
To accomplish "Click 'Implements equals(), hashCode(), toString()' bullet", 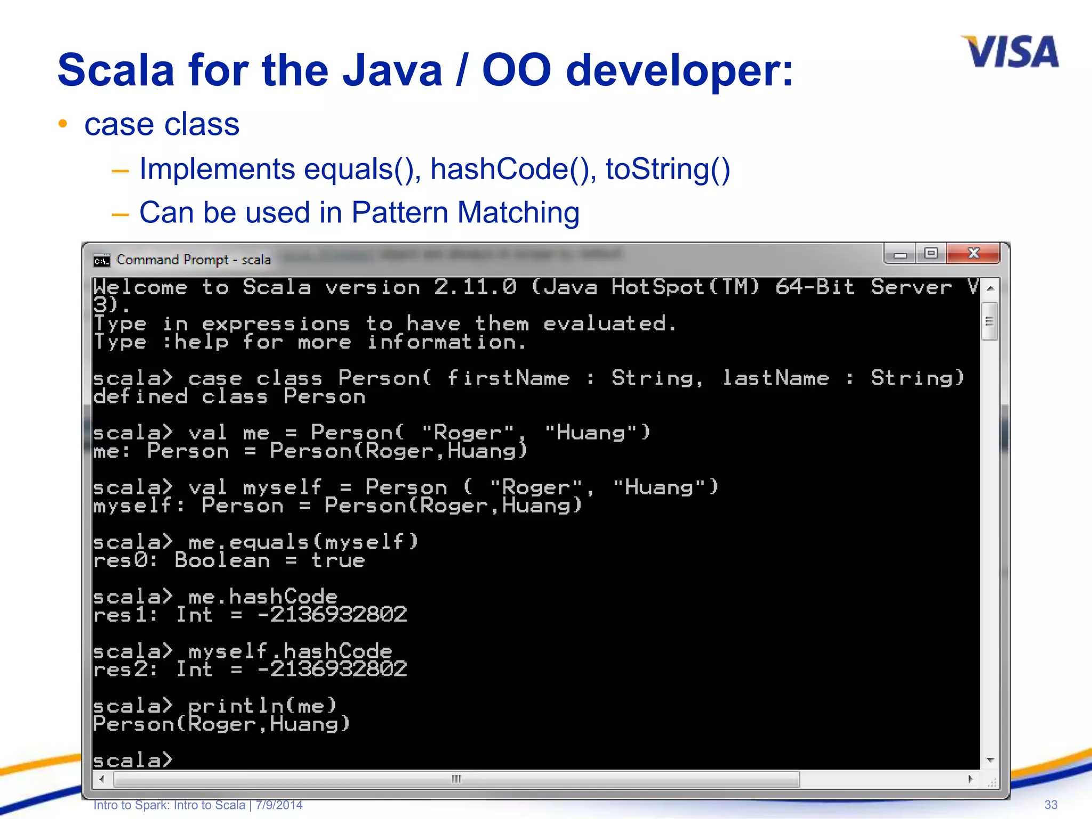I will pos(435,169).
